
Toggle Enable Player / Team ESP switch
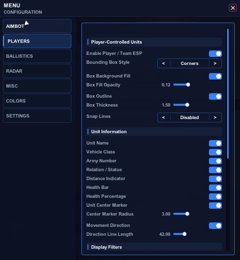(x=215, y=54)
